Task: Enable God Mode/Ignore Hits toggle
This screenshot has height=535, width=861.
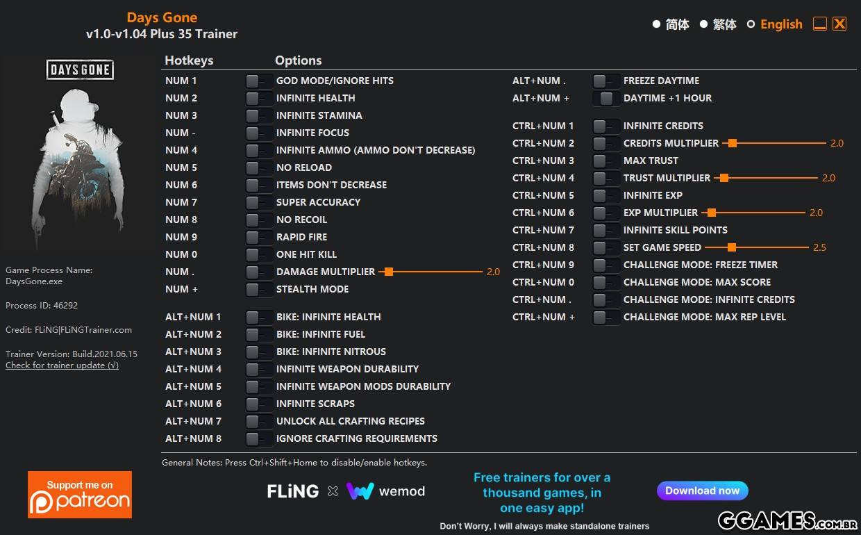Action: 258,81
